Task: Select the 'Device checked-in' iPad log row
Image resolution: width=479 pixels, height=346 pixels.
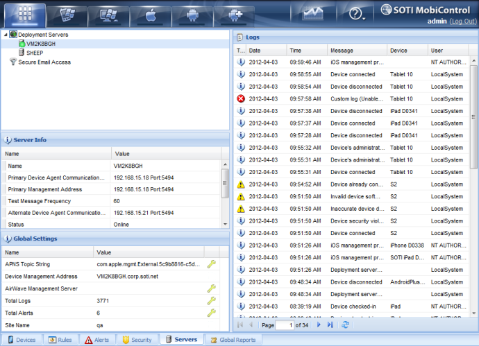Action: point(351,306)
